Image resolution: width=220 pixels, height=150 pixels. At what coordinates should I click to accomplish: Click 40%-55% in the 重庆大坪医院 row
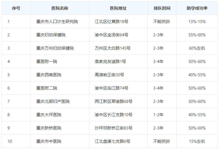coord(197,115)
